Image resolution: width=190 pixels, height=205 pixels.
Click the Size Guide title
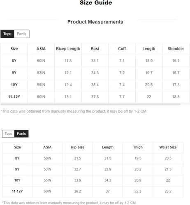pyautogui.click(x=96, y=2)
